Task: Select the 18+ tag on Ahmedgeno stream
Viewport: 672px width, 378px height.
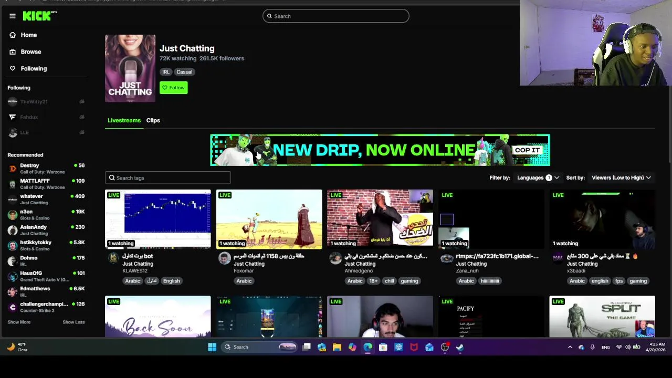Action: [x=373, y=281]
